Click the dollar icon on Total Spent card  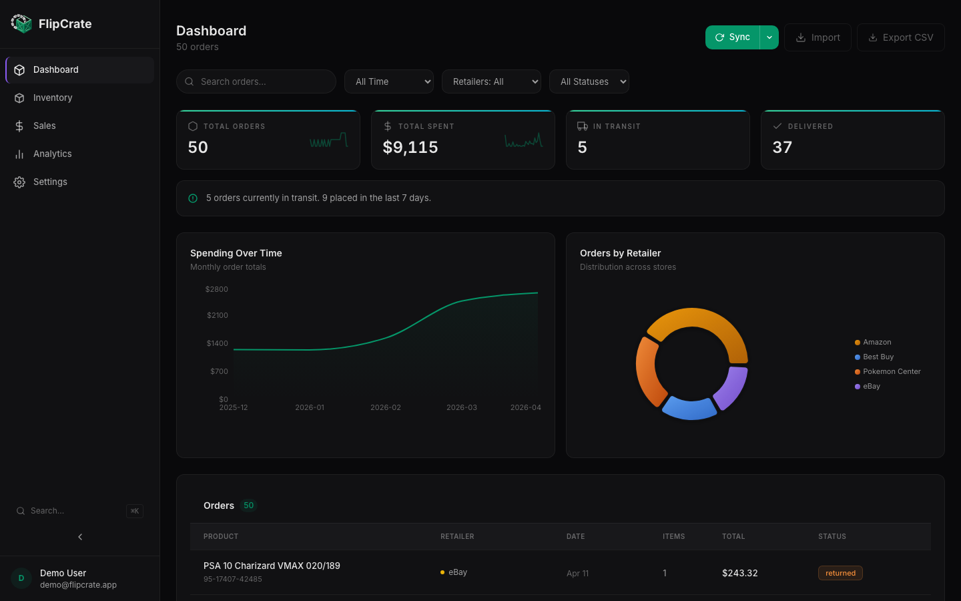(388, 126)
